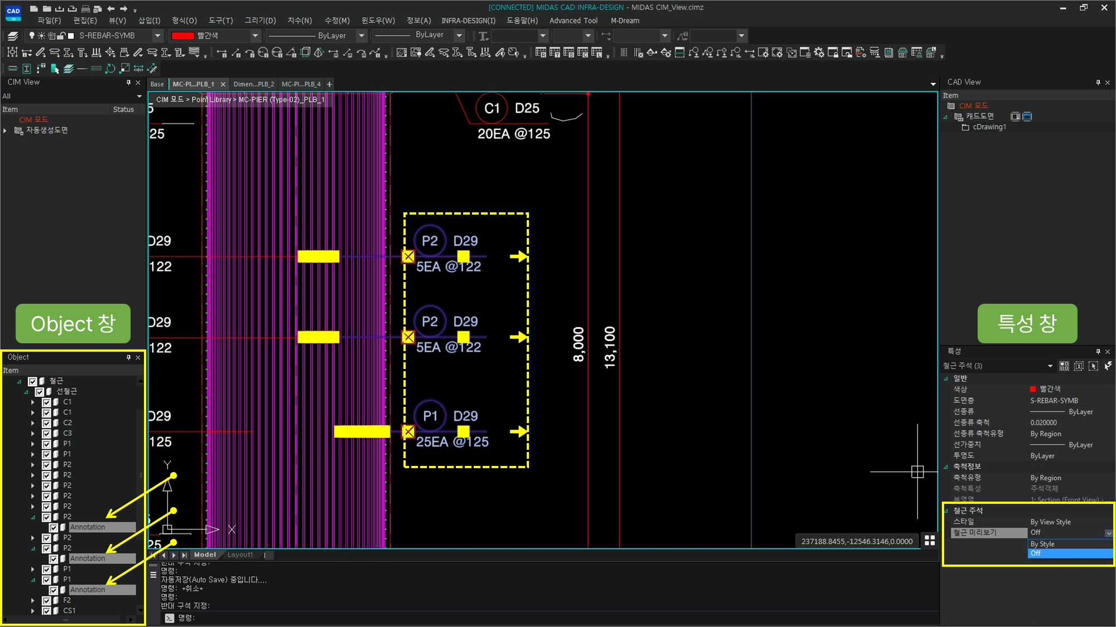This screenshot has width=1116, height=627.
Task: Open the 빨간색 color dropdown
Action: point(255,36)
